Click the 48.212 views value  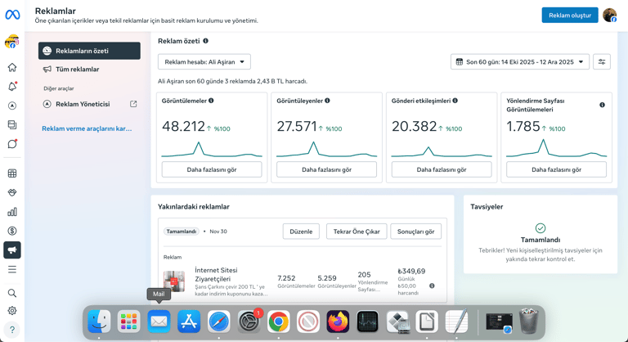(183, 127)
